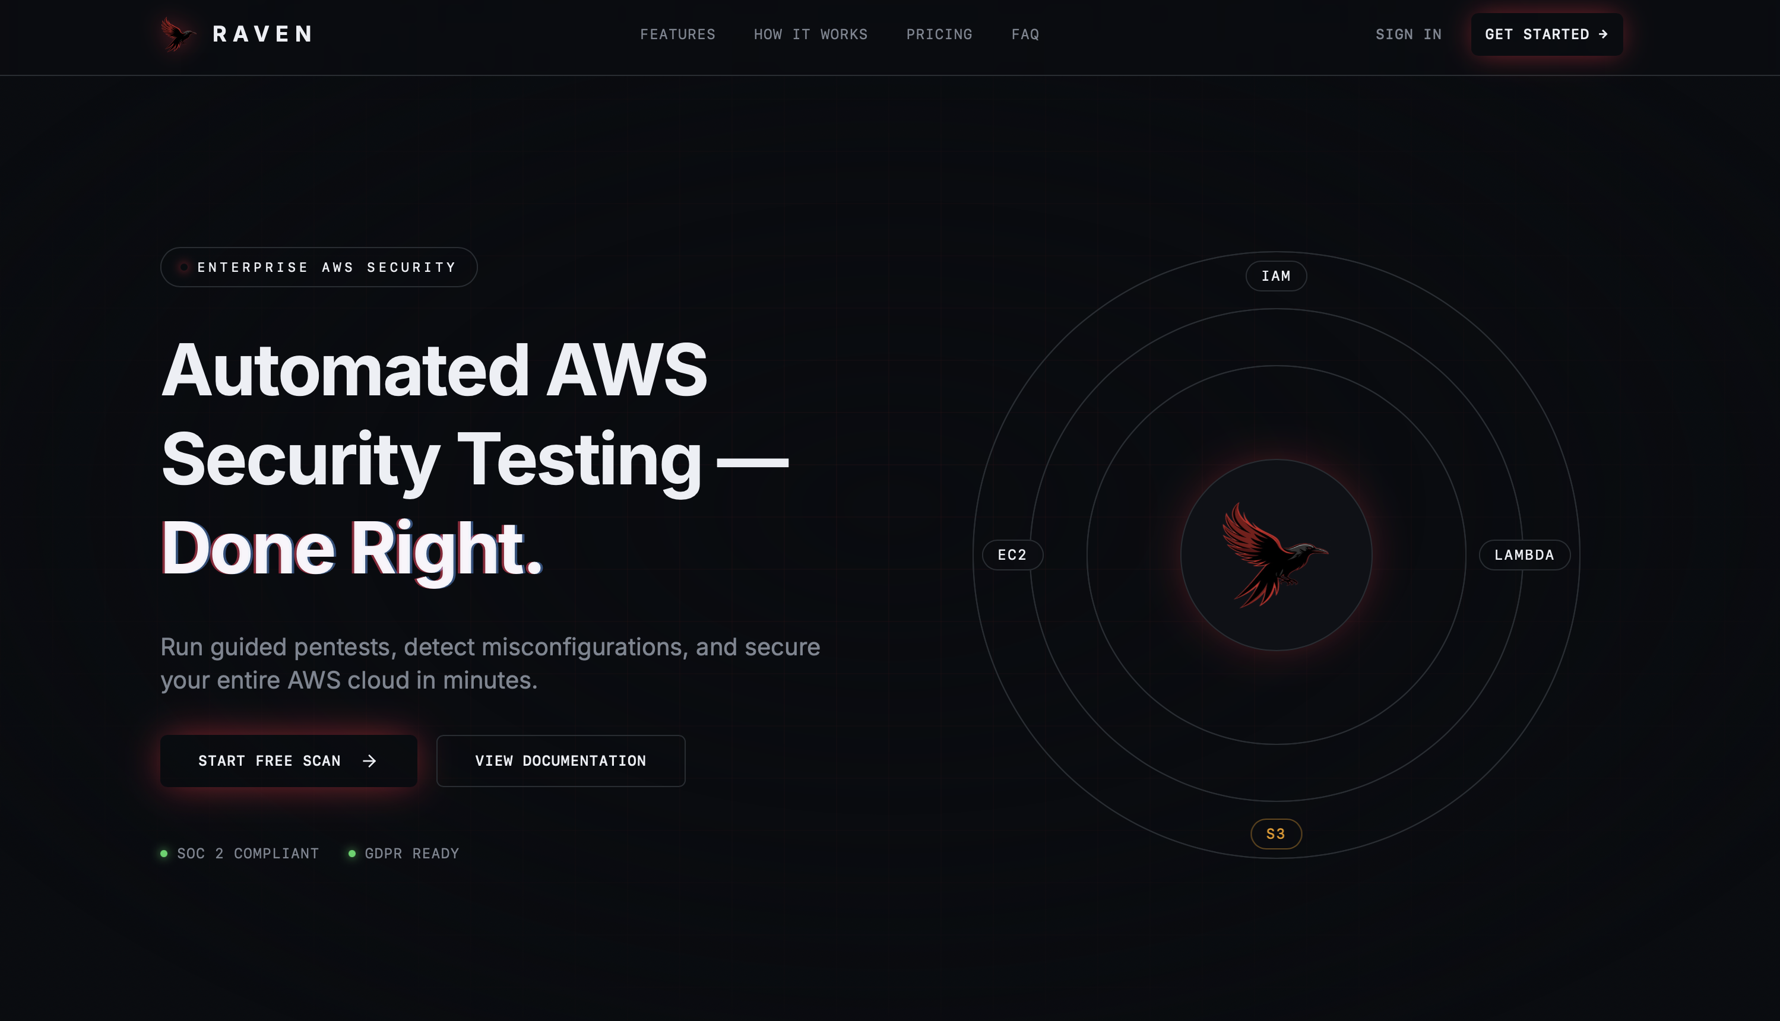Screen dimensions: 1780x1021
Task: Select the highlighted S3 orbit label
Action: tap(1276, 834)
